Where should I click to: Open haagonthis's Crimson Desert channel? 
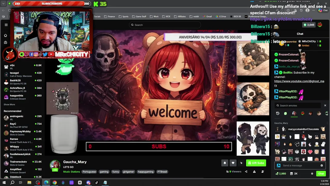point(23,97)
